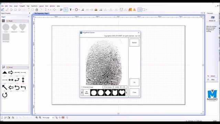Choose the arrow selection pointer tool
This screenshot has width=220, height=124.
[66, 10]
